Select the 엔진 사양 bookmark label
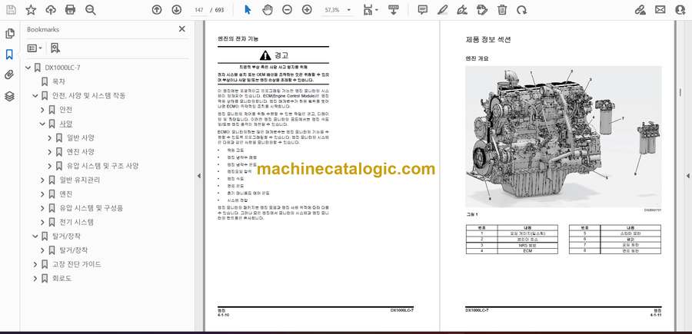This screenshot has width=692, height=334. coord(80,152)
